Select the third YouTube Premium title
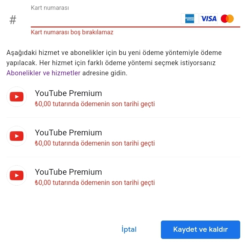249x246 pixels. tap(68, 172)
